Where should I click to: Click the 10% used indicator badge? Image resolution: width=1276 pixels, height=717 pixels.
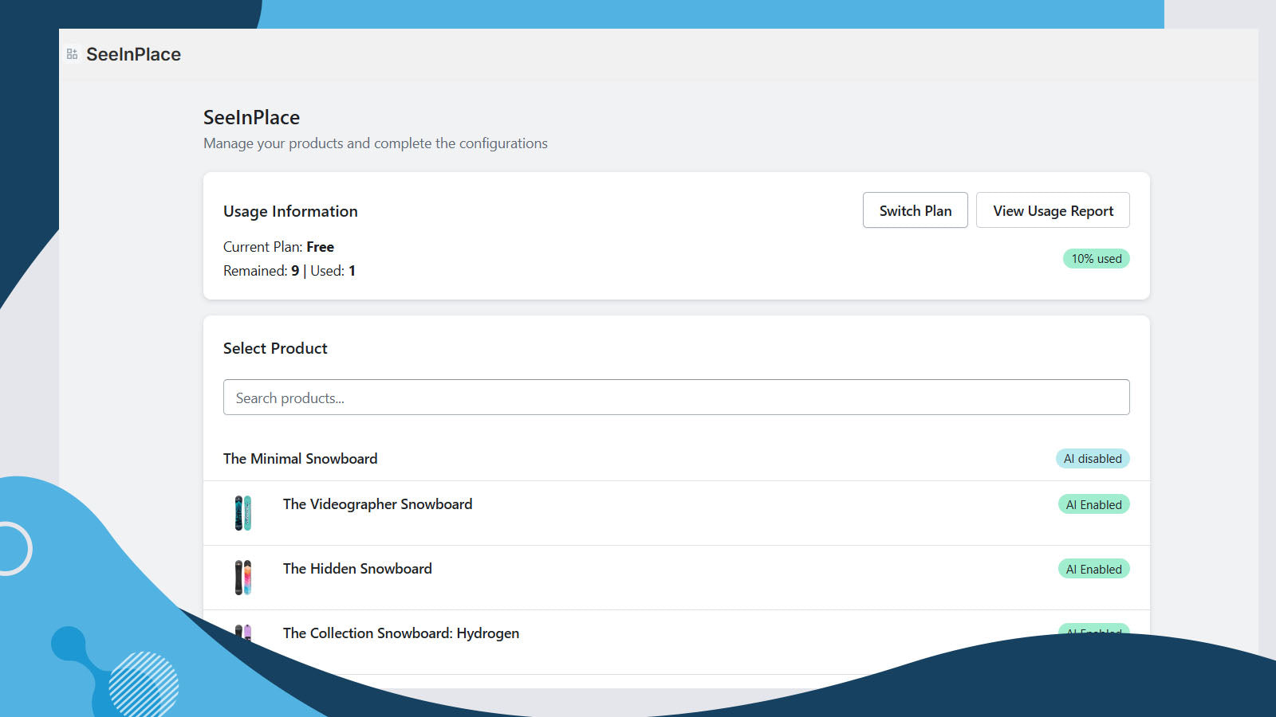1096,259
